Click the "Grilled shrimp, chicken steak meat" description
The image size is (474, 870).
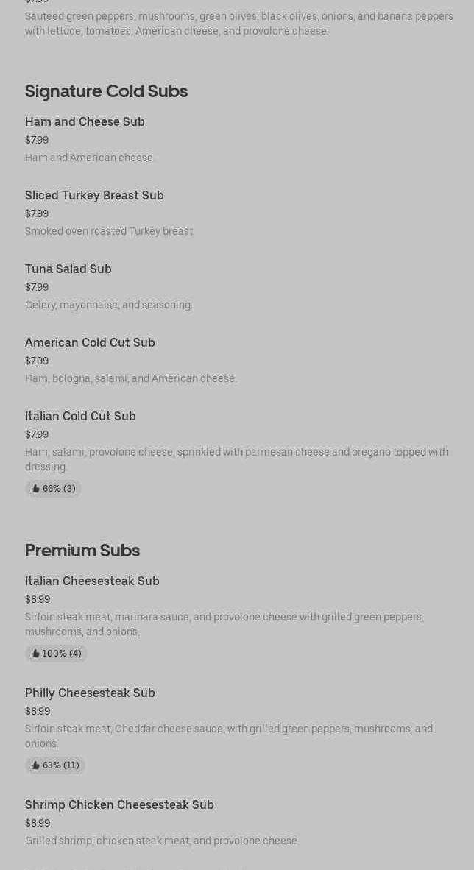[x=162, y=841]
